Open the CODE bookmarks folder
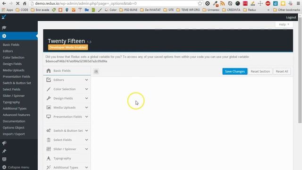 (x=22, y=10)
